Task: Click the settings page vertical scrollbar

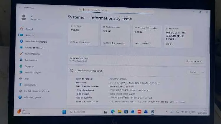Action: click(210, 41)
